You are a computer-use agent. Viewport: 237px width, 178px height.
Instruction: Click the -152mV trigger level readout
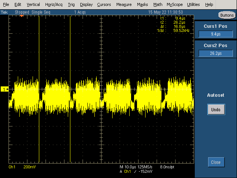tap(146, 171)
